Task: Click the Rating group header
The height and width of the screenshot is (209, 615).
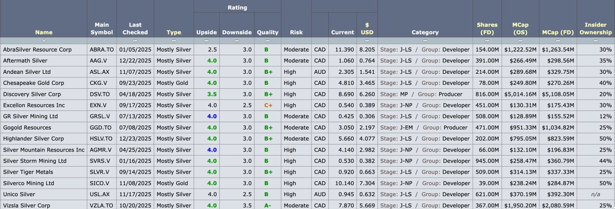Action: tap(237, 8)
